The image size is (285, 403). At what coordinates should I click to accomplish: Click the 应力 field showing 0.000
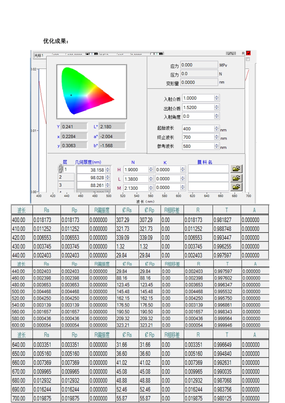click(199, 65)
